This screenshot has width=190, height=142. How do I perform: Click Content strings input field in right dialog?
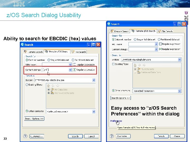point(142,49)
